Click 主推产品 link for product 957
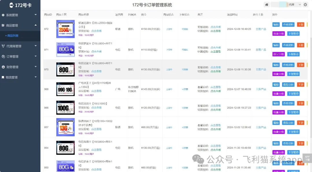Viewport: 312px width, 172px height. [x=261, y=127]
